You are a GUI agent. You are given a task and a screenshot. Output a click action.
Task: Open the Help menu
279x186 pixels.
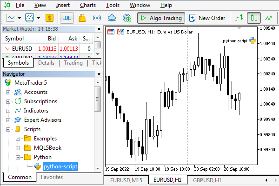[x=166, y=5]
